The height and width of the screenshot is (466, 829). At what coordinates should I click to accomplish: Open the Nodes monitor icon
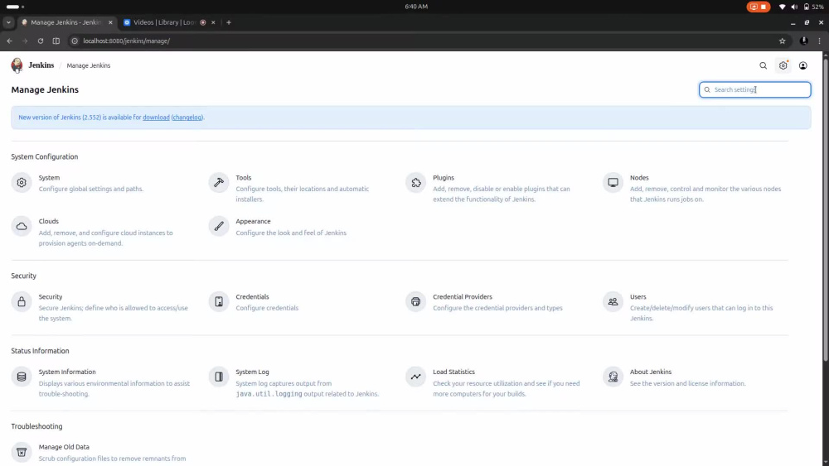tap(613, 183)
